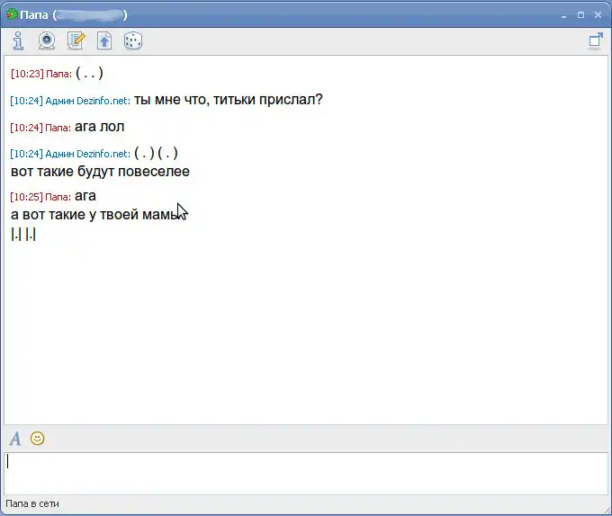Click the [10:23] Папа sender label
The height and width of the screenshot is (516, 612).
point(40,74)
